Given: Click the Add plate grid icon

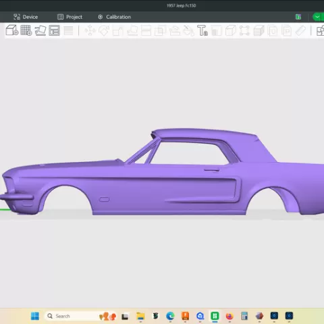Looking at the screenshot, I should 26,30.
